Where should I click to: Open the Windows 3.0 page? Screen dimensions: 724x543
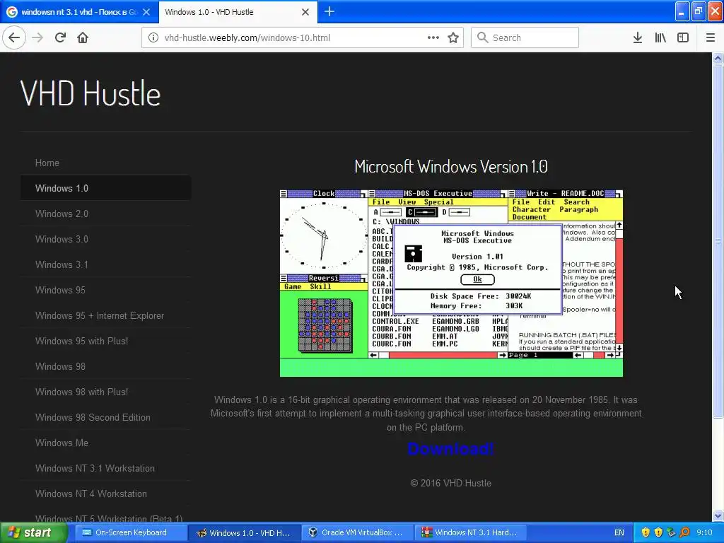(62, 239)
